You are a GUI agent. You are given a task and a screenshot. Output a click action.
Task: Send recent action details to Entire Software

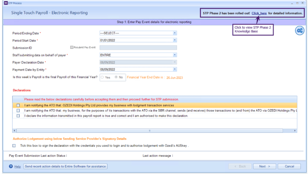(65, 166)
